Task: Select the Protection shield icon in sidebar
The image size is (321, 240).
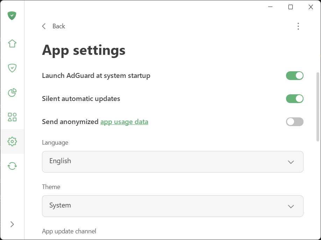Action: coord(12,68)
